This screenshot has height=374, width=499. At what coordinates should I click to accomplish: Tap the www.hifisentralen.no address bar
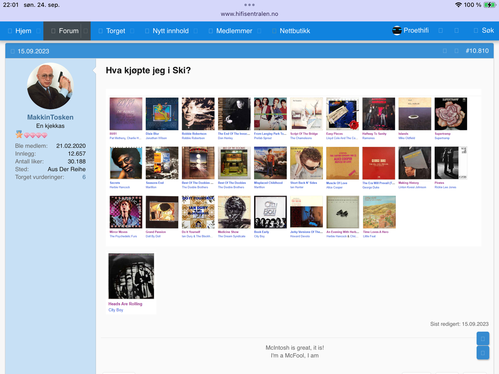coord(249,14)
